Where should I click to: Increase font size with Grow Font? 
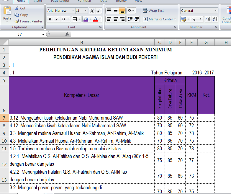click(92, 11)
